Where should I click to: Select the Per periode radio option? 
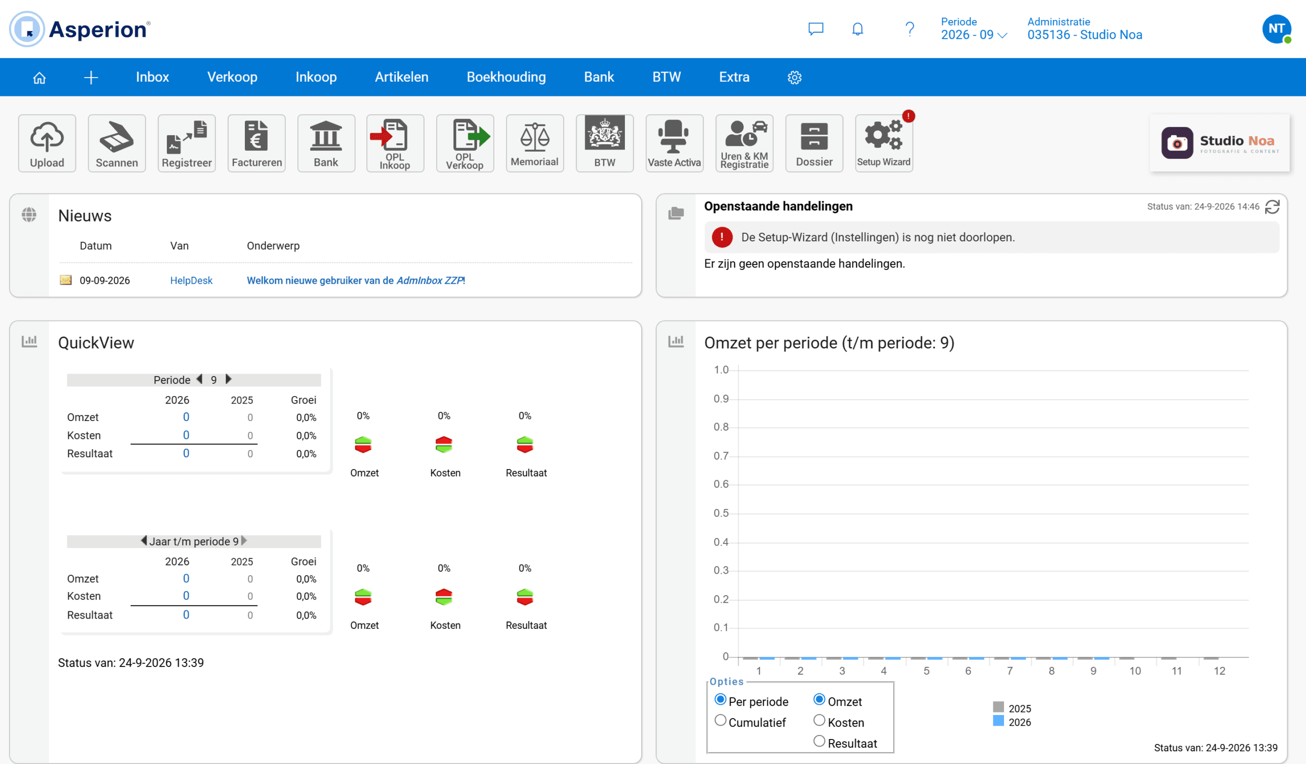click(720, 700)
